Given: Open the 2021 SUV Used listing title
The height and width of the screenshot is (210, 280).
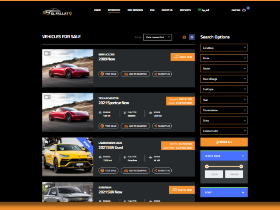Looking at the screenshot, I should click(x=111, y=148).
